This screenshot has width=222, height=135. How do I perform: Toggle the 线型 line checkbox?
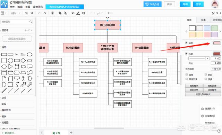(x=186, y=54)
